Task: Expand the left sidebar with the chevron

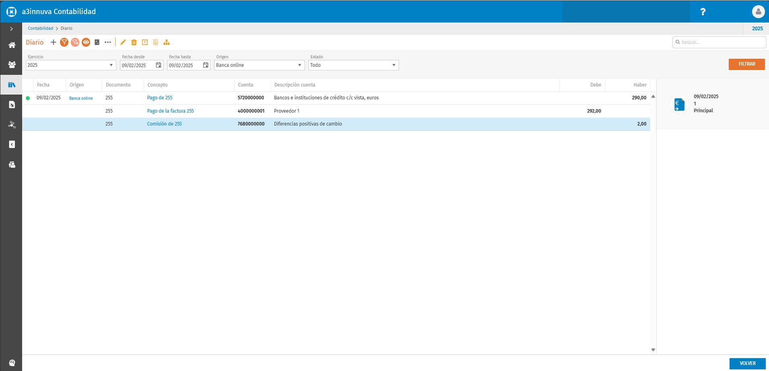Action: 11,29
